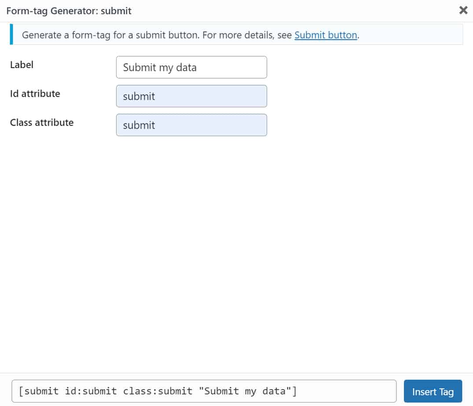Viewport: 473px width, 406px height.
Task: Click the Id attribute row label
Action: coord(35,94)
